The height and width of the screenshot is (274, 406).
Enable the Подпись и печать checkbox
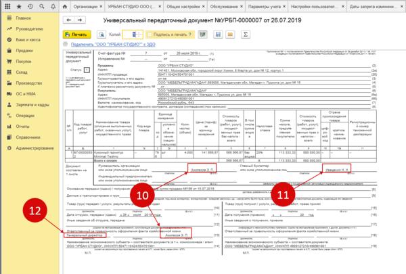[150, 35]
